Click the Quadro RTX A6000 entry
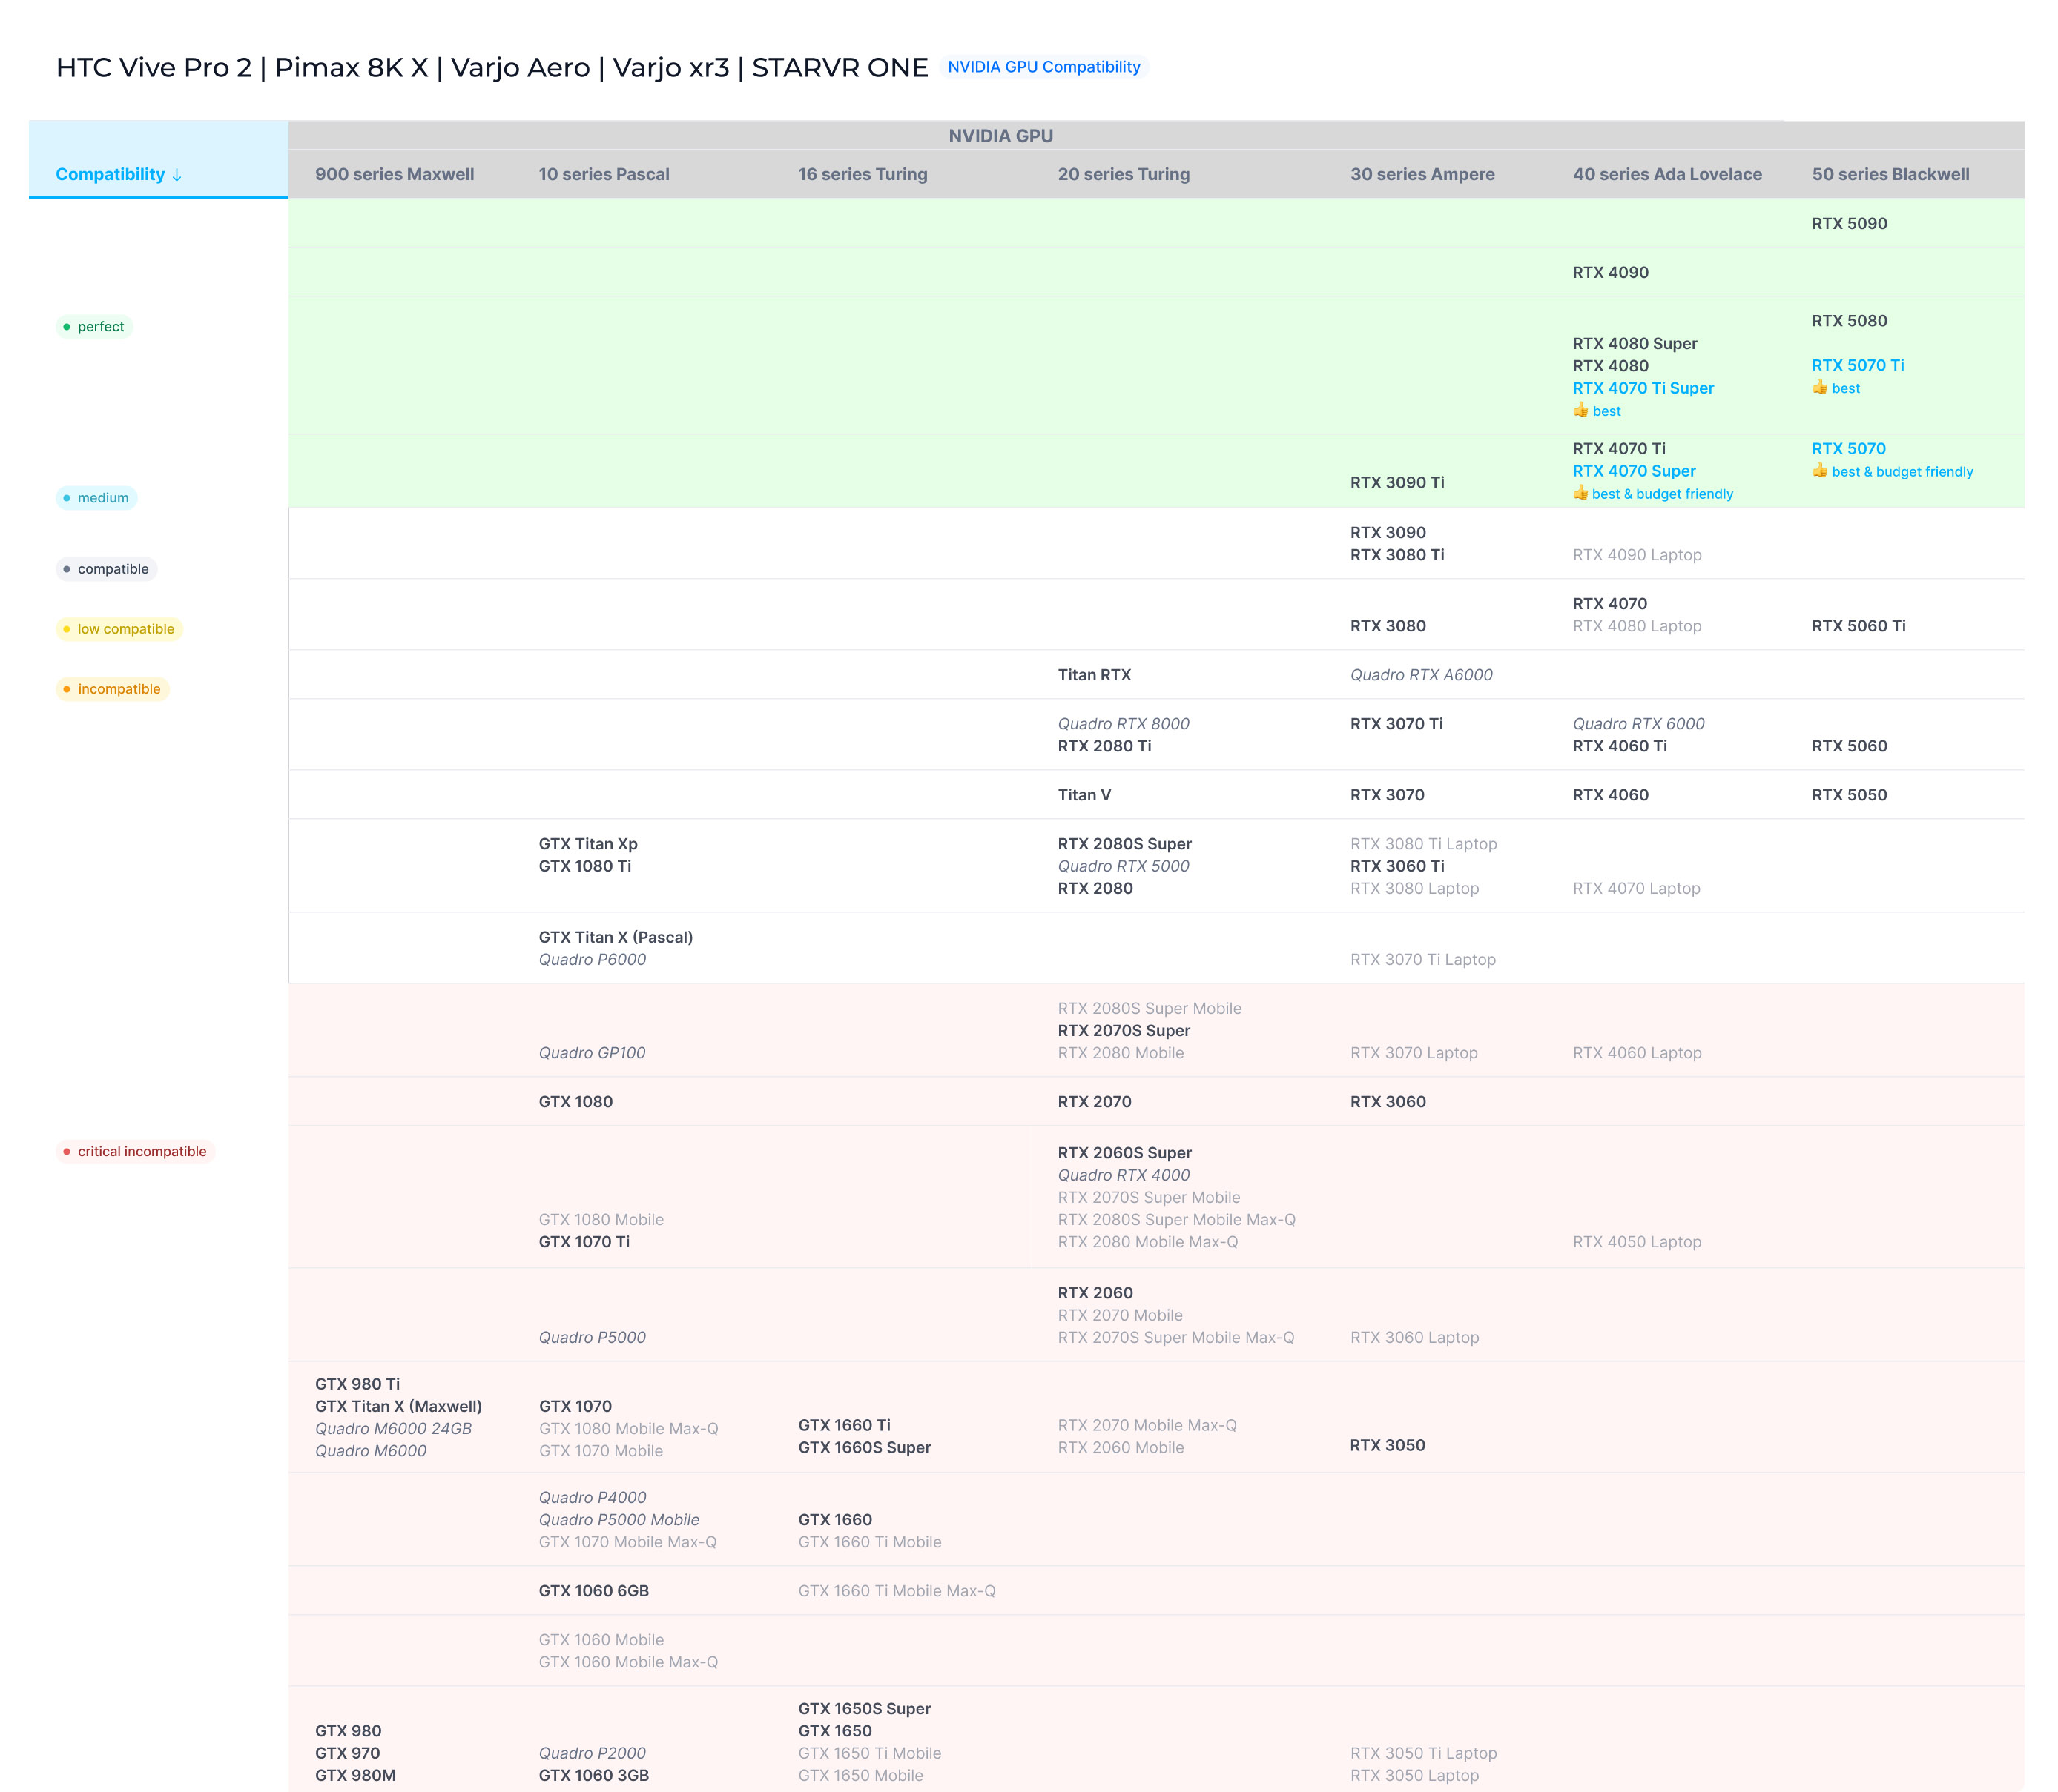Image resolution: width=2058 pixels, height=1792 pixels. tap(1421, 675)
